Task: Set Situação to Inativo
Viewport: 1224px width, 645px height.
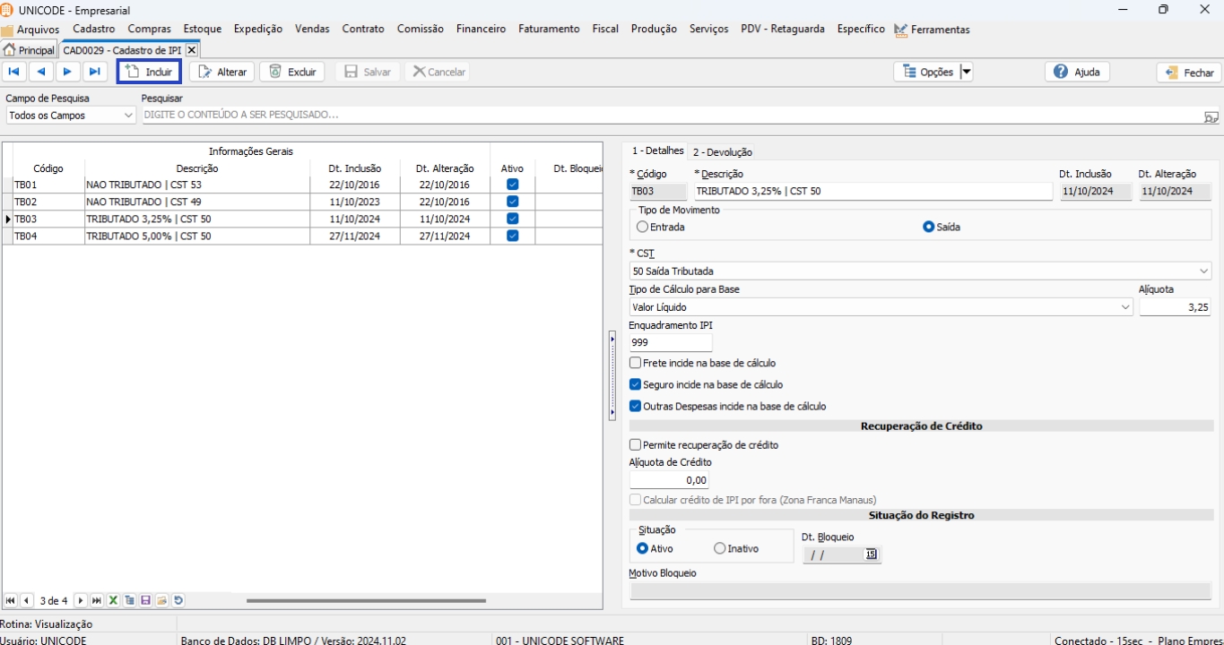Action: coord(719,548)
